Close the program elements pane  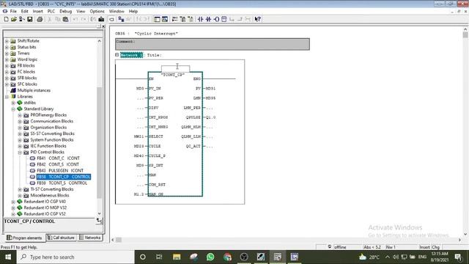[x=103, y=26]
